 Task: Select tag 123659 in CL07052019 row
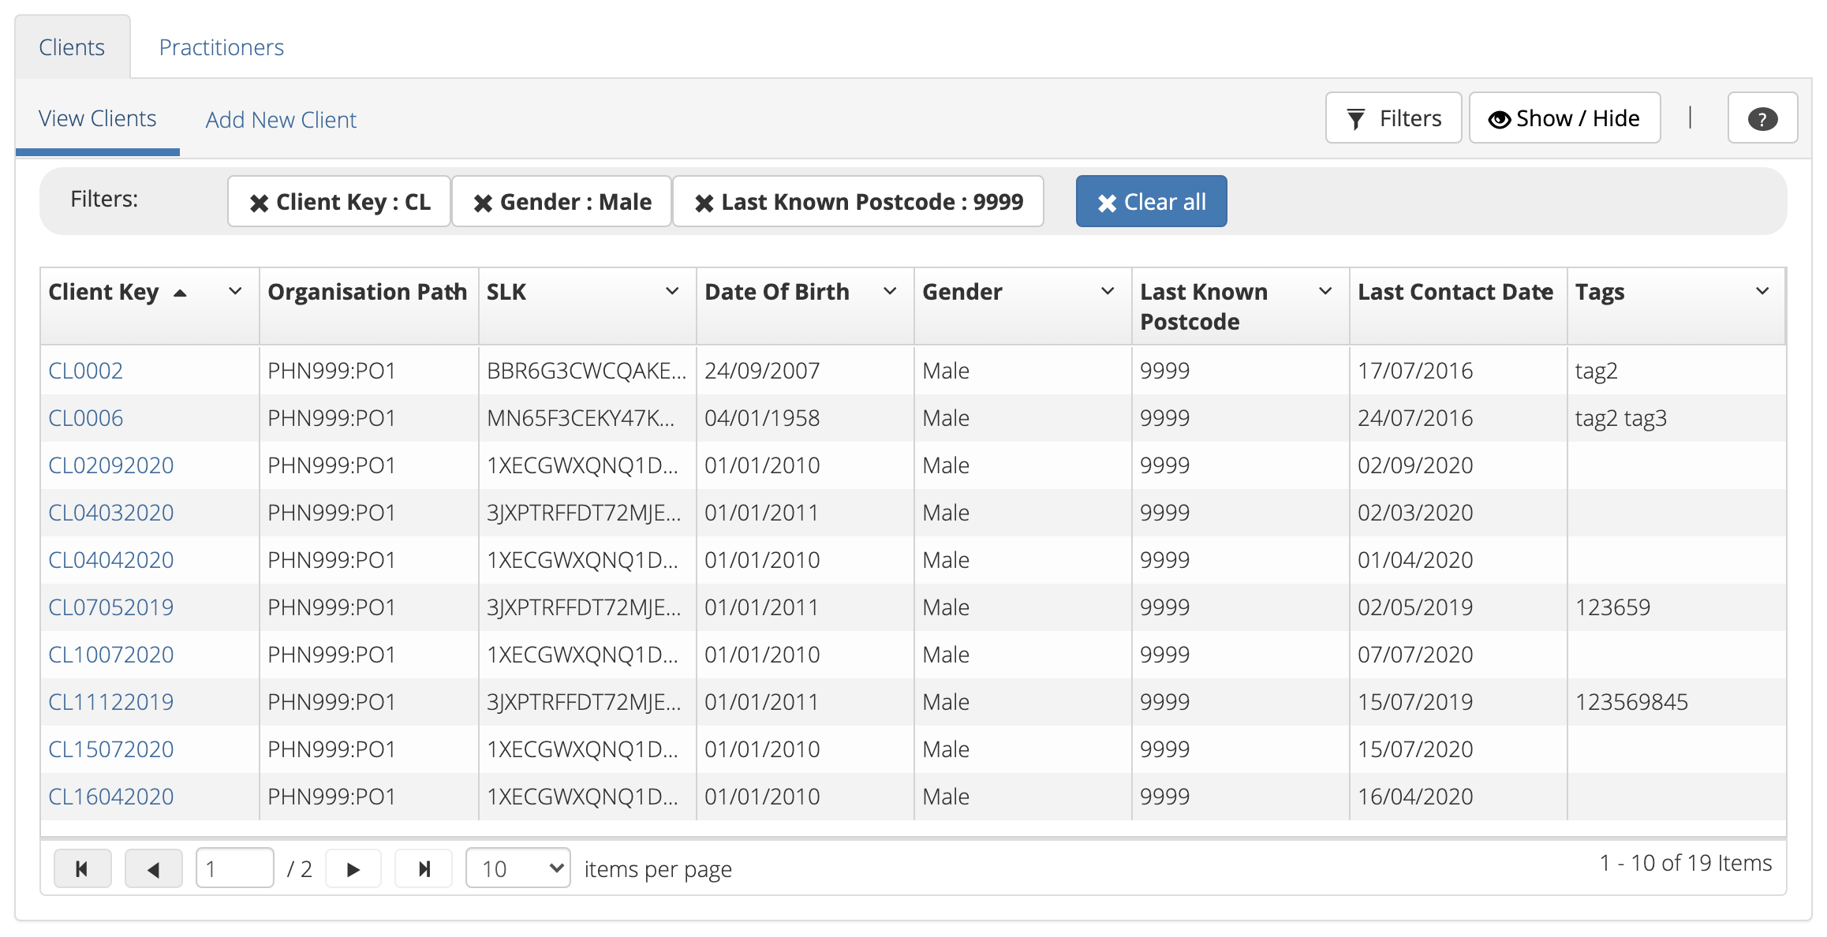coord(1612,607)
